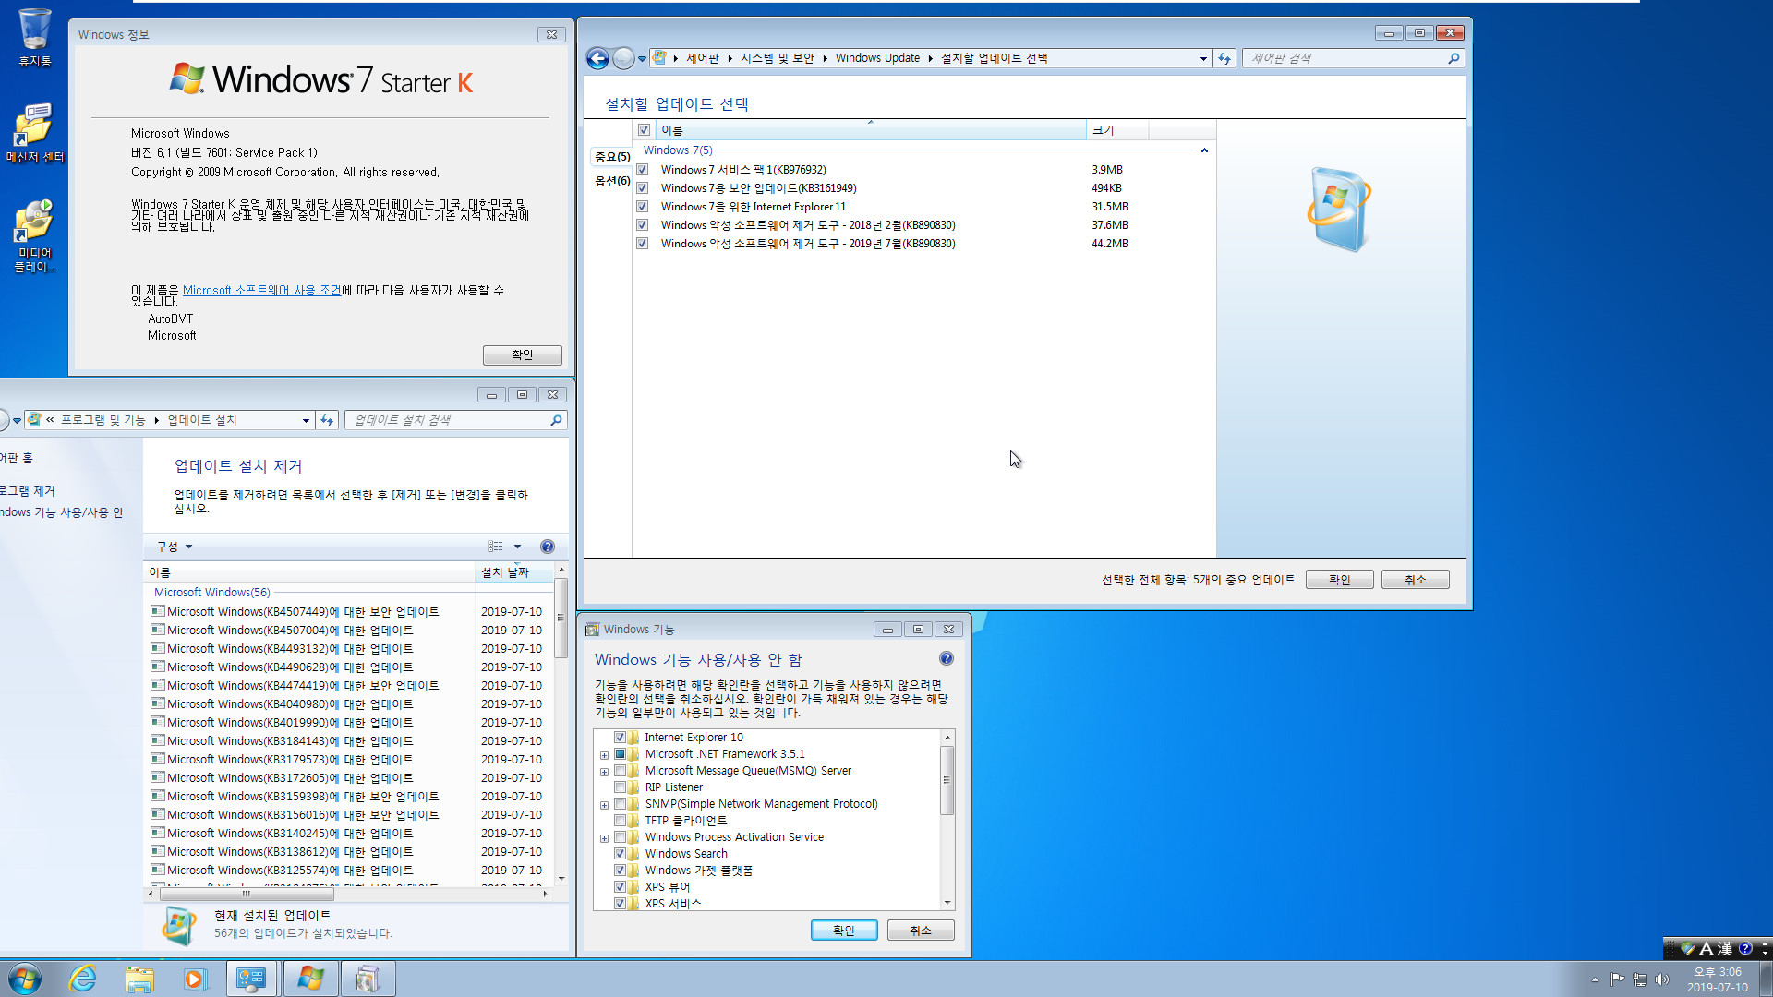Image resolution: width=1773 pixels, height=997 pixels.
Task: Uncheck Internet Explorer 11 update
Action: (x=642, y=207)
